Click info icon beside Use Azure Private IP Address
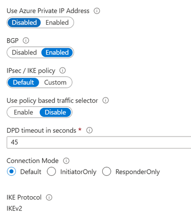 97,11
